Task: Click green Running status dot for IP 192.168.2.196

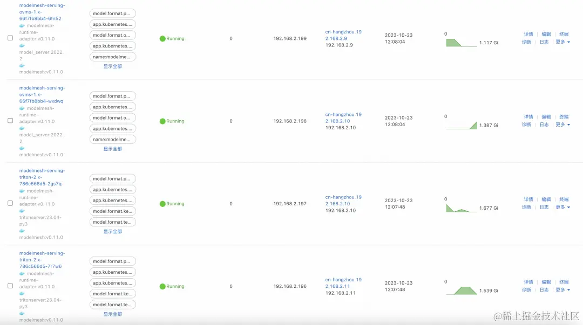Action: pos(162,286)
